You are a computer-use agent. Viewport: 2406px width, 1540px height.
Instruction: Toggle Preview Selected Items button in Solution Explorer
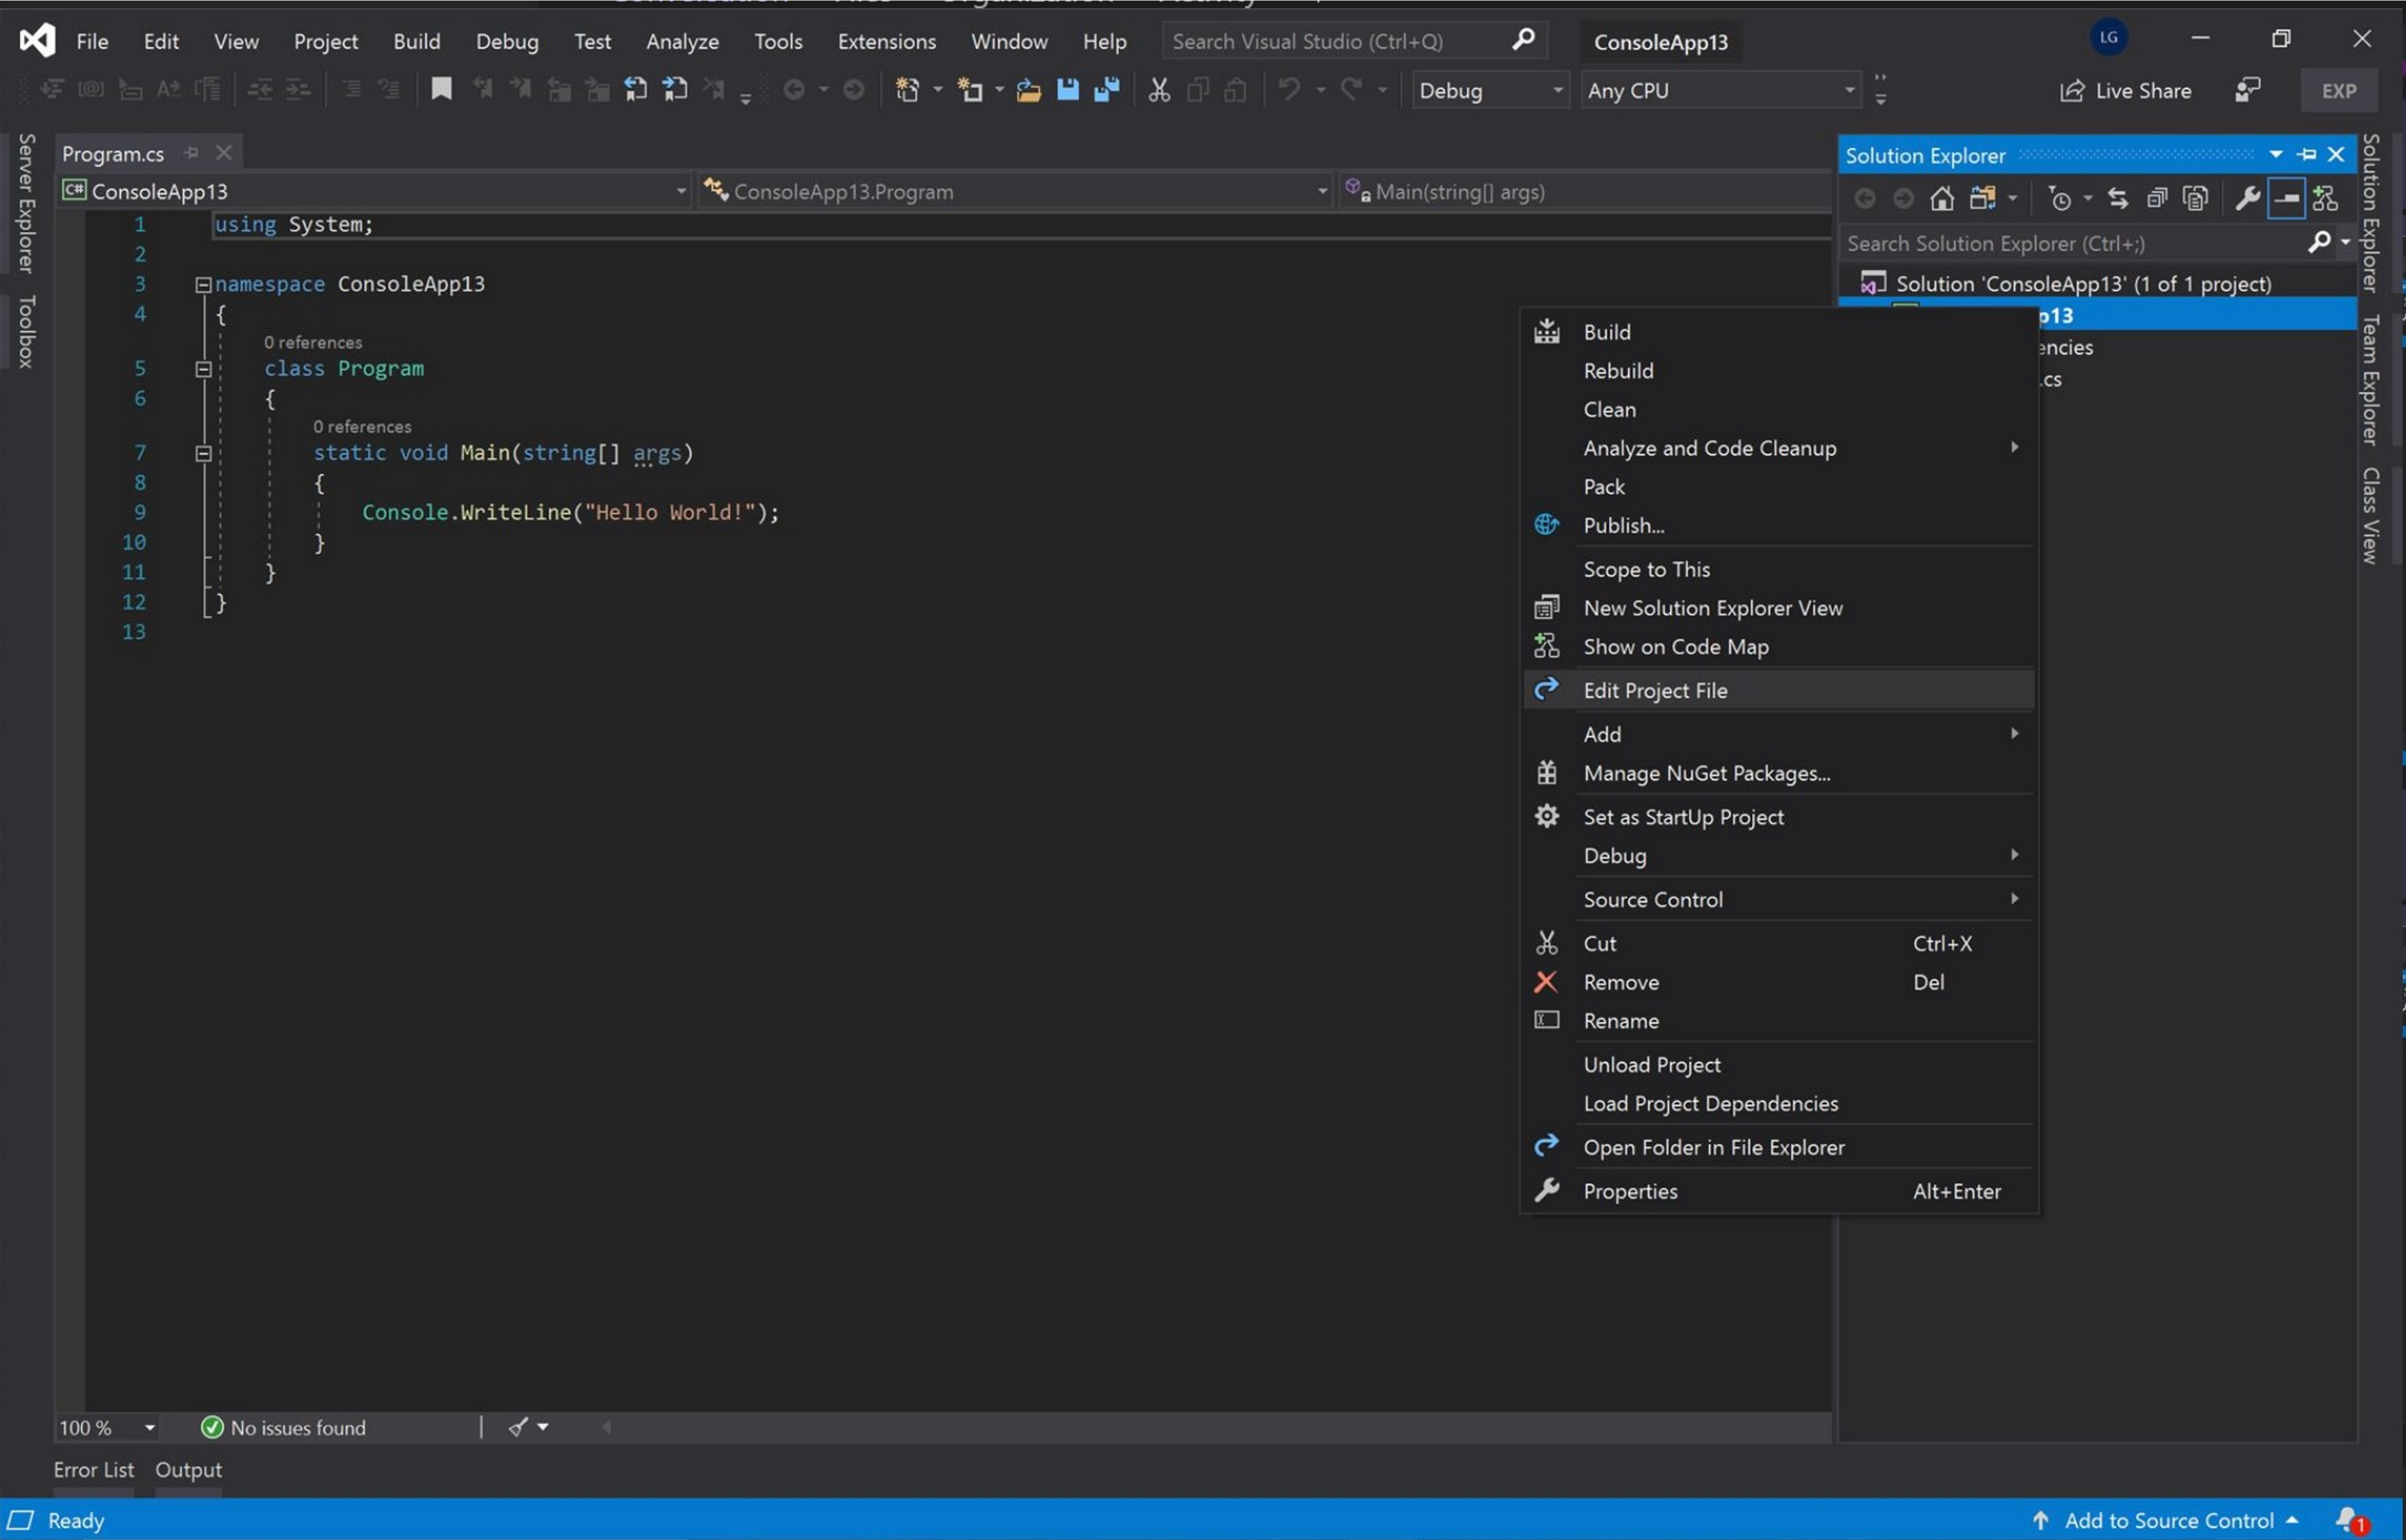(x=2286, y=198)
